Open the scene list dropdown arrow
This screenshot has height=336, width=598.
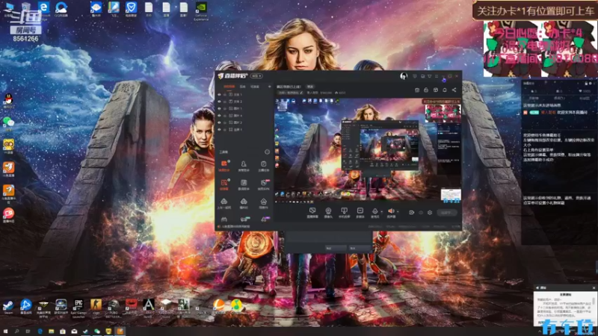coord(269,87)
